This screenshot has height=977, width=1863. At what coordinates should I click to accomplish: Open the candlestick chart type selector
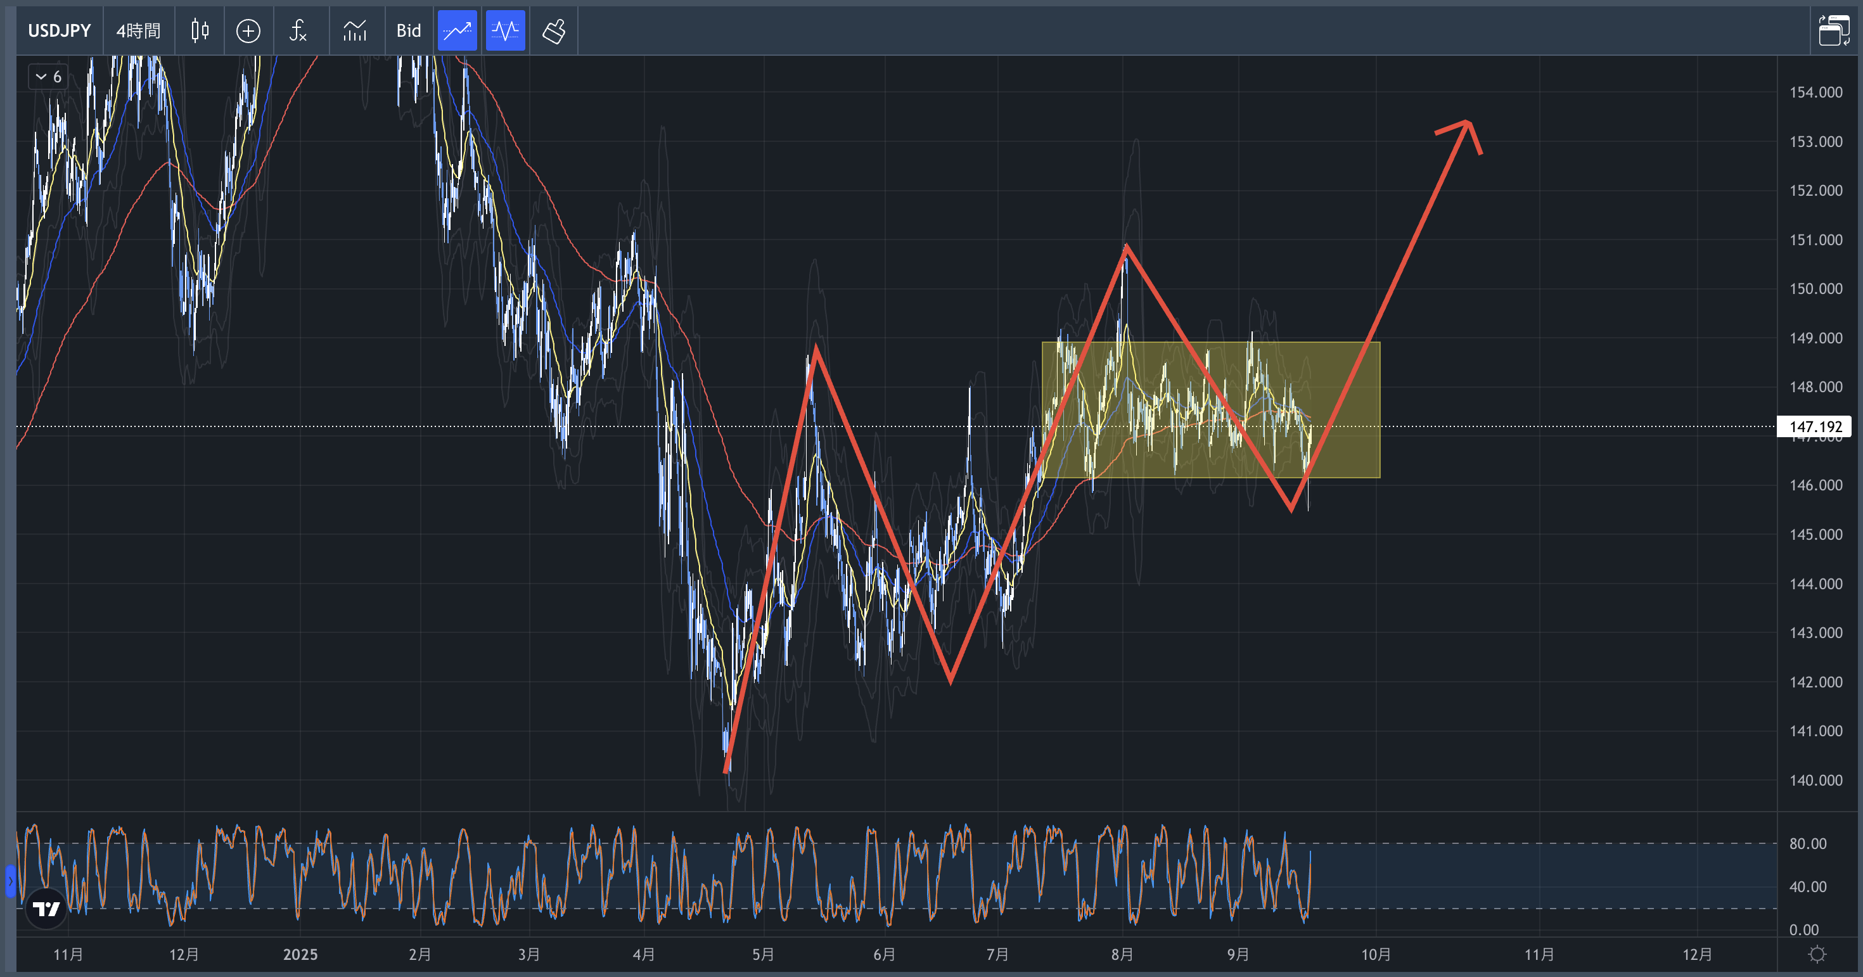pyautogui.click(x=200, y=31)
